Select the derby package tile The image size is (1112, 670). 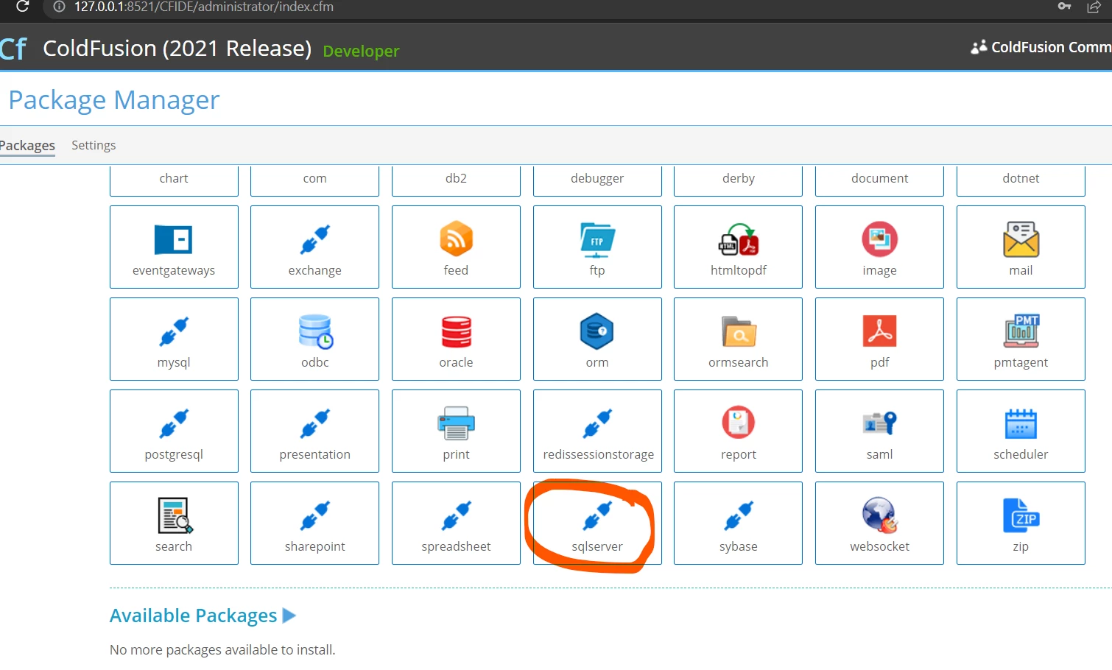tap(738, 180)
